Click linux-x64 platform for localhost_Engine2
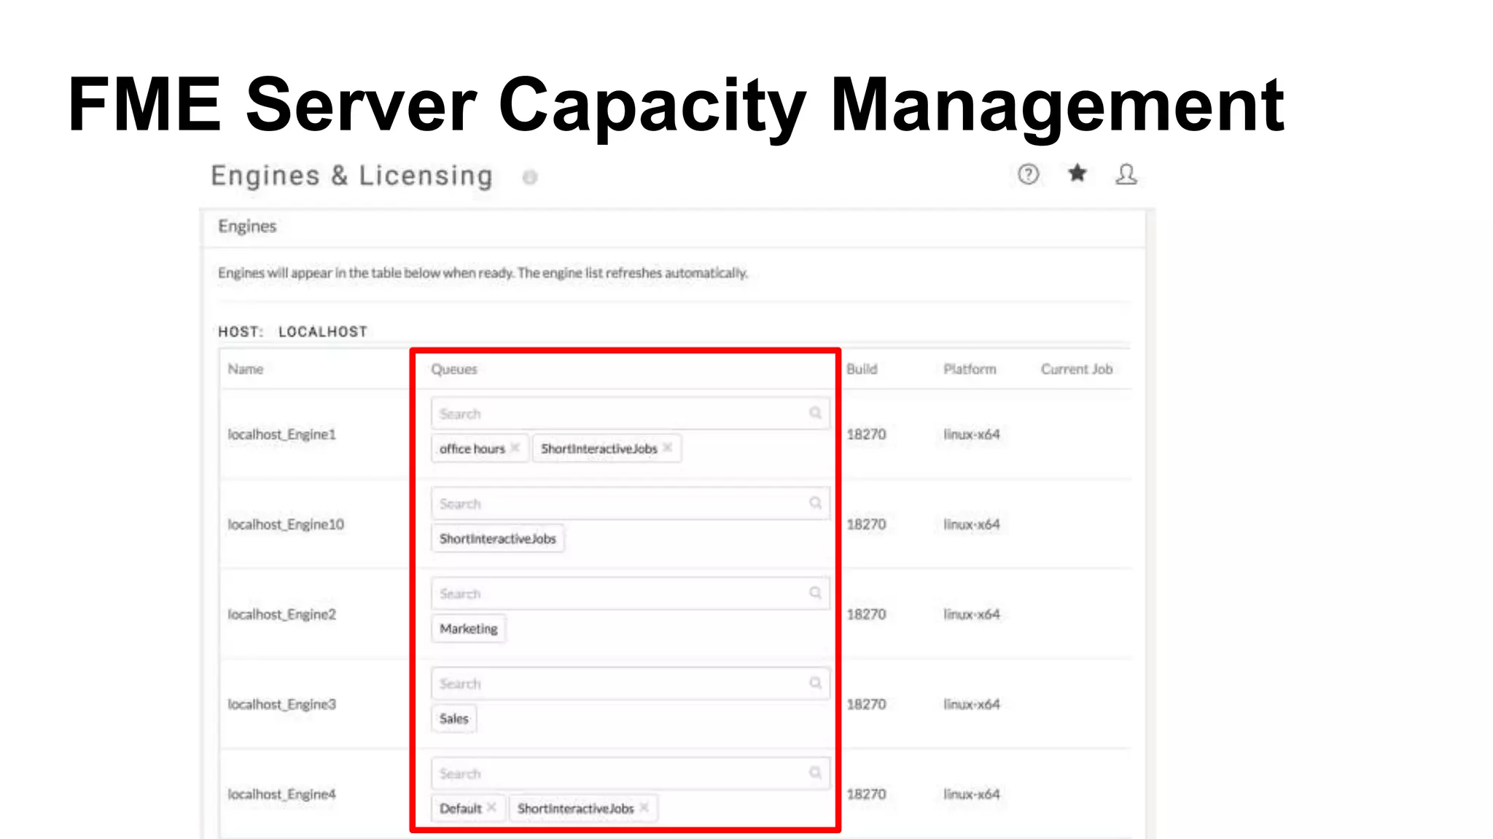 click(972, 614)
